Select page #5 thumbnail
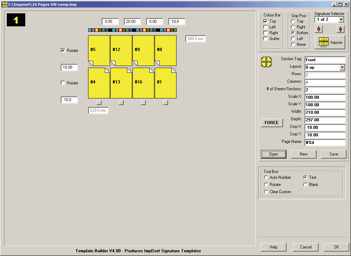This screenshot has width=351, height=256. [x=99, y=50]
